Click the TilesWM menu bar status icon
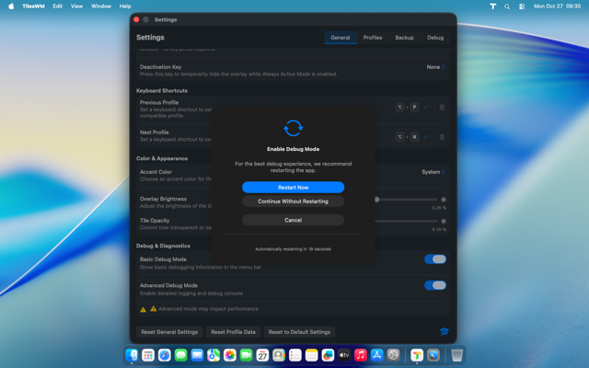The height and width of the screenshot is (368, 589). (493, 6)
